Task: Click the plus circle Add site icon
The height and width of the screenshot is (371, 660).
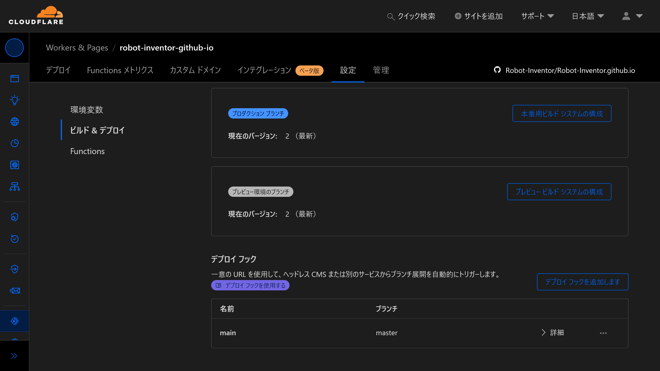Action: 458,16
